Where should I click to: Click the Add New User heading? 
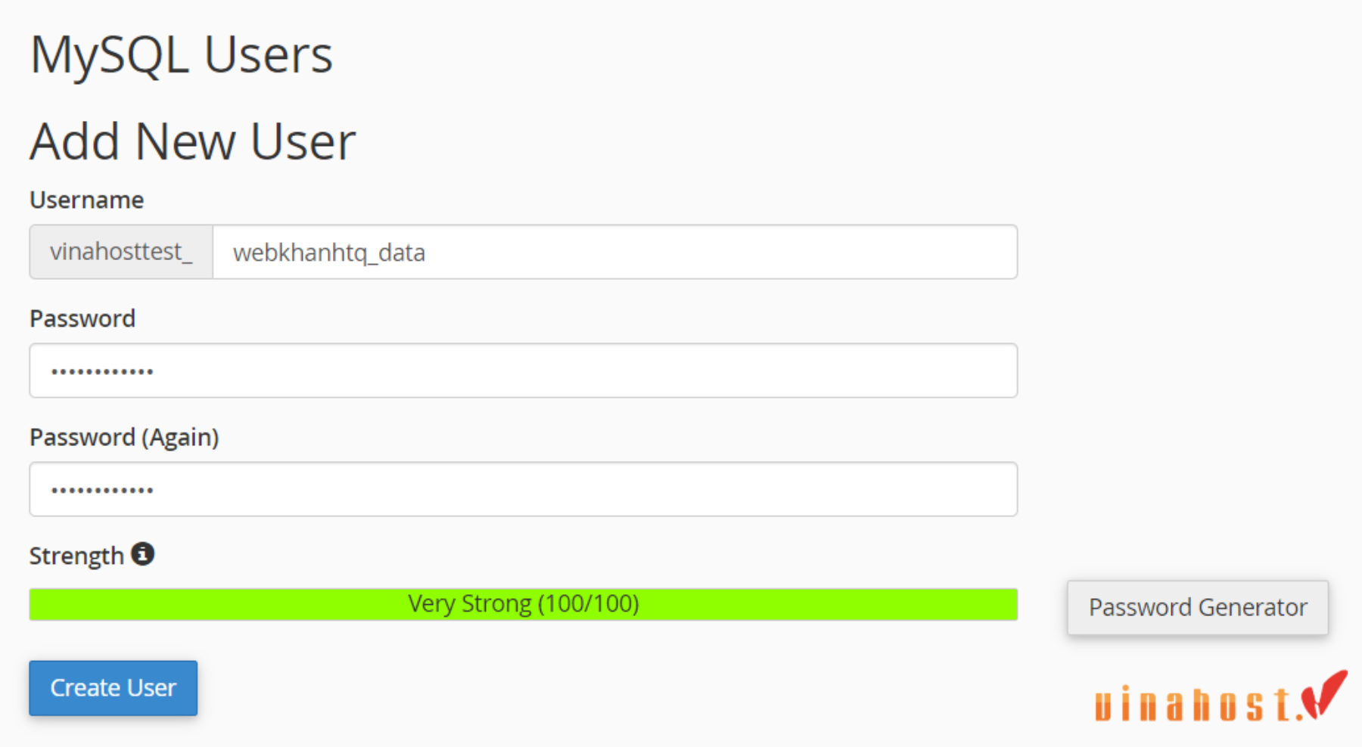[193, 142]
